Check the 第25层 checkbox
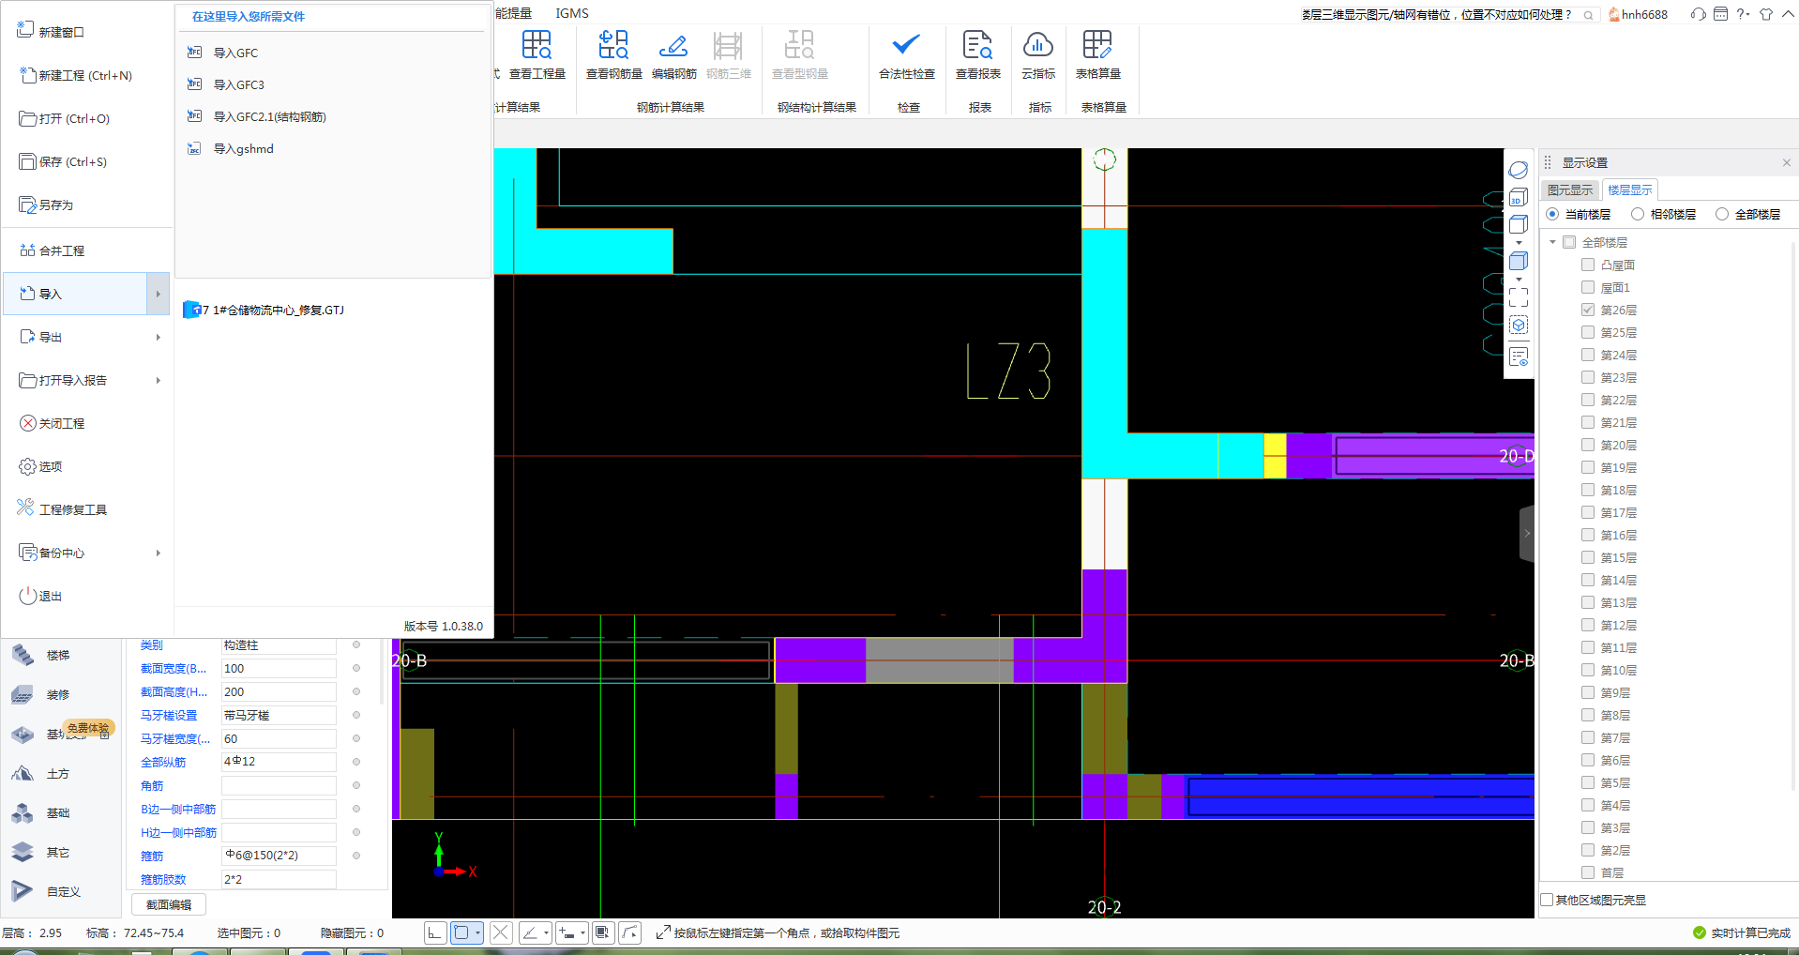Viewport: 1799px width, 955px height. tap(1588, 332)
